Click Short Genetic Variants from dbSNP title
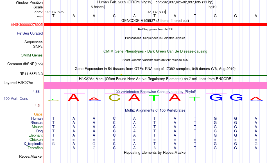The width and height of the screenshot is (267, 163). point(155,60)
